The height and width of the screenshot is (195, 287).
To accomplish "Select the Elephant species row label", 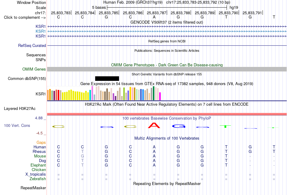I will tap(38, 165).
